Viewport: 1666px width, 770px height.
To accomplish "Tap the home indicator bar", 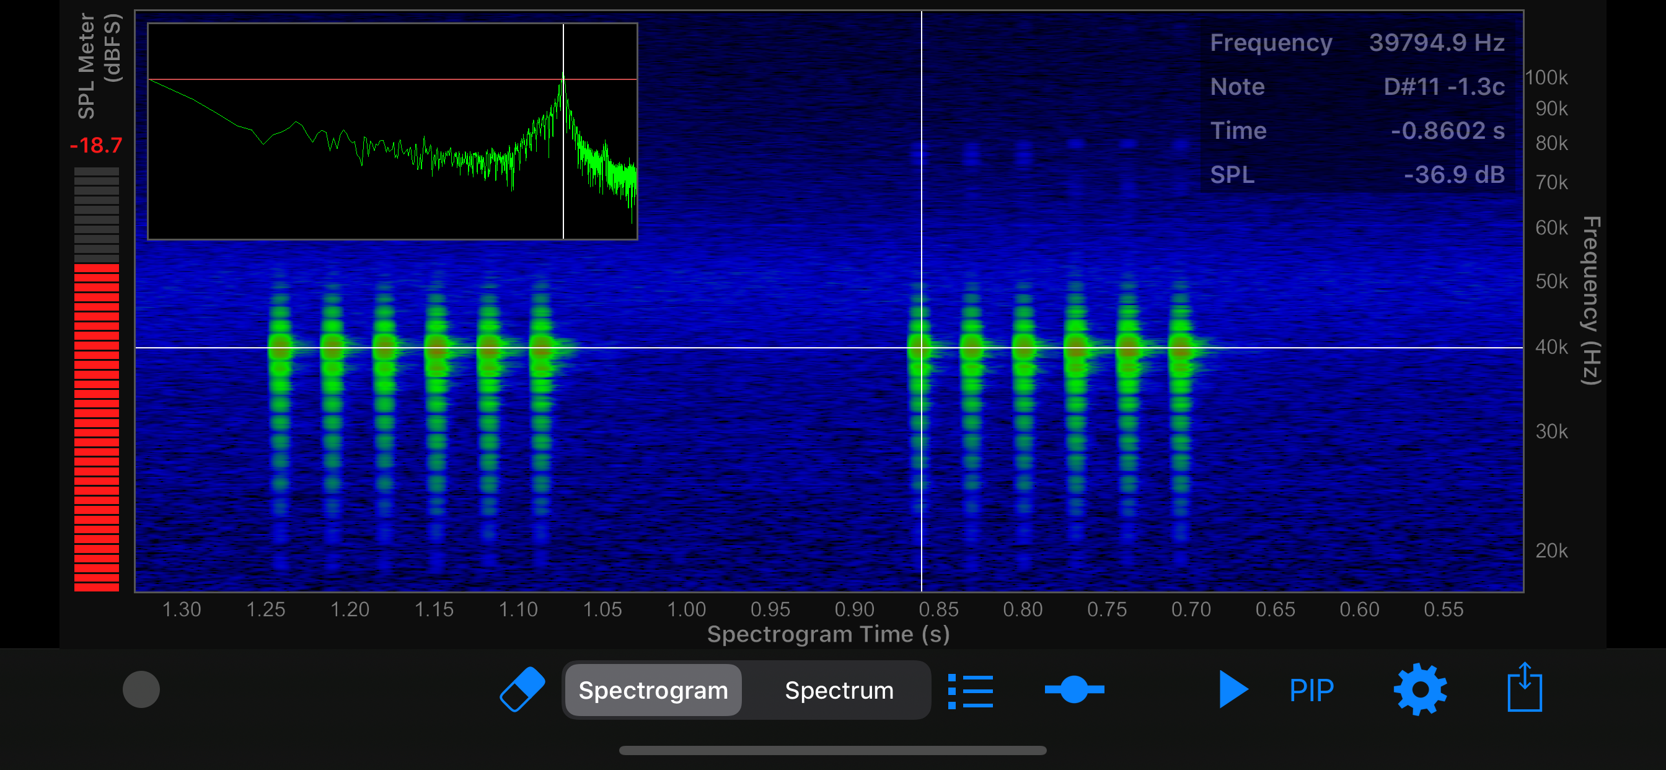I will [832, 751].
